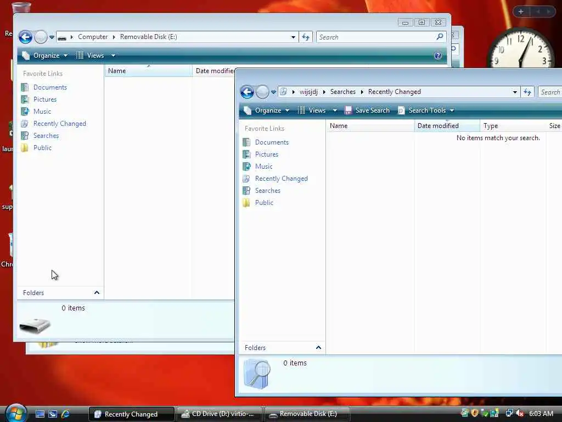The image size is (562, 422).
Task: Switch to CD Drive (D:) taskbar button
Action: [x=220, y=414]
